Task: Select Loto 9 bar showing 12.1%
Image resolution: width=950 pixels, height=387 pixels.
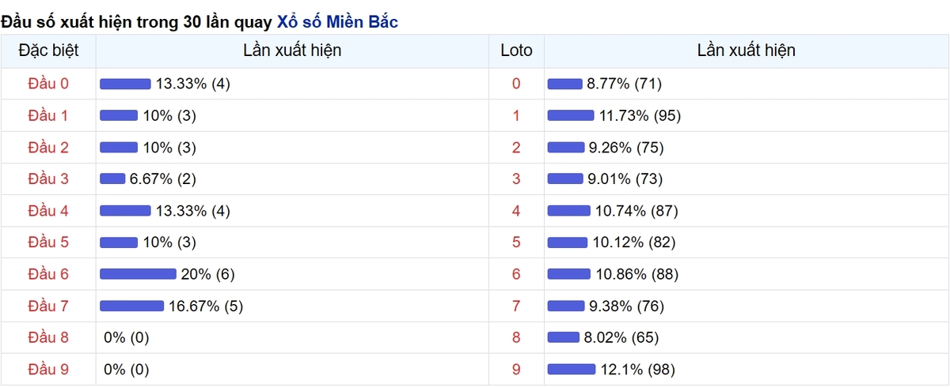Action: click(572, 369)
